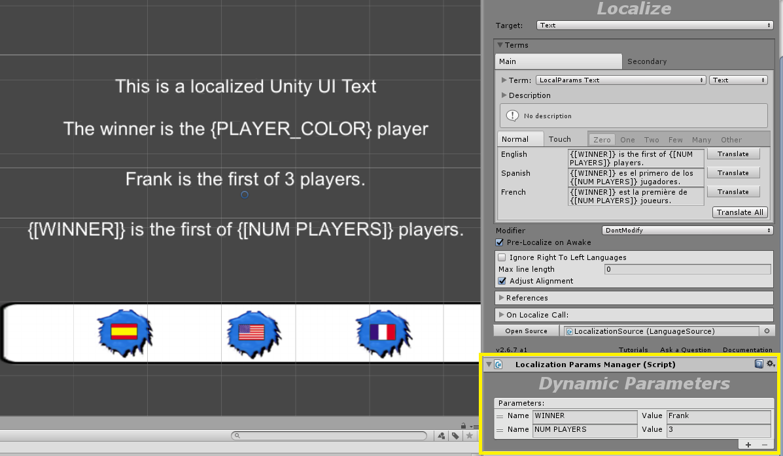Screen dimensions: 783x456
Task: Click the object picker next to LocalizationSource
Action: (x=767, y=331)
